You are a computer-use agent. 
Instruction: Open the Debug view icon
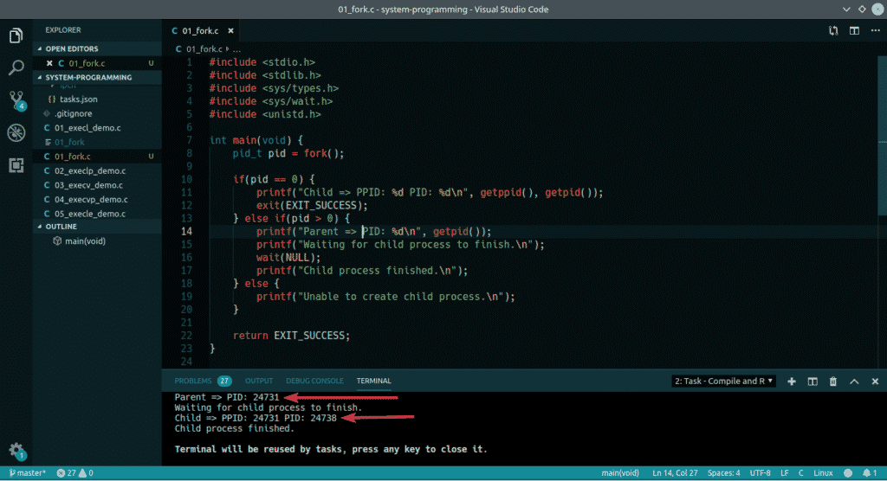pos(16,132)
